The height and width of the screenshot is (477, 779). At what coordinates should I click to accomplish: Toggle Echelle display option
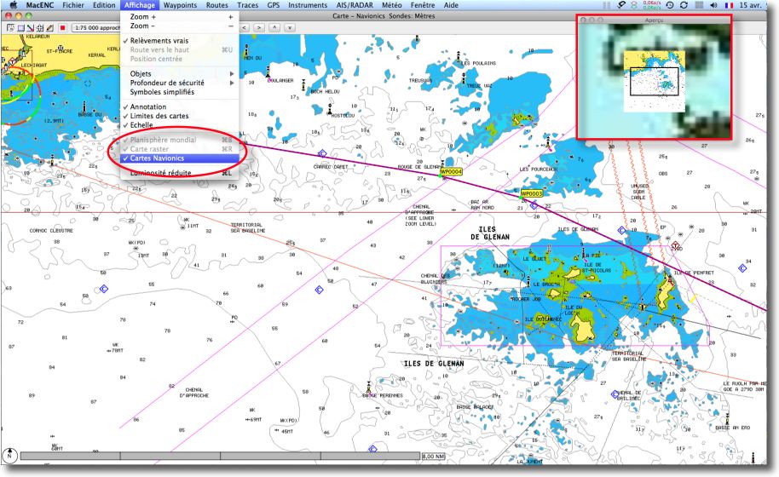click(x=179, y=125)
